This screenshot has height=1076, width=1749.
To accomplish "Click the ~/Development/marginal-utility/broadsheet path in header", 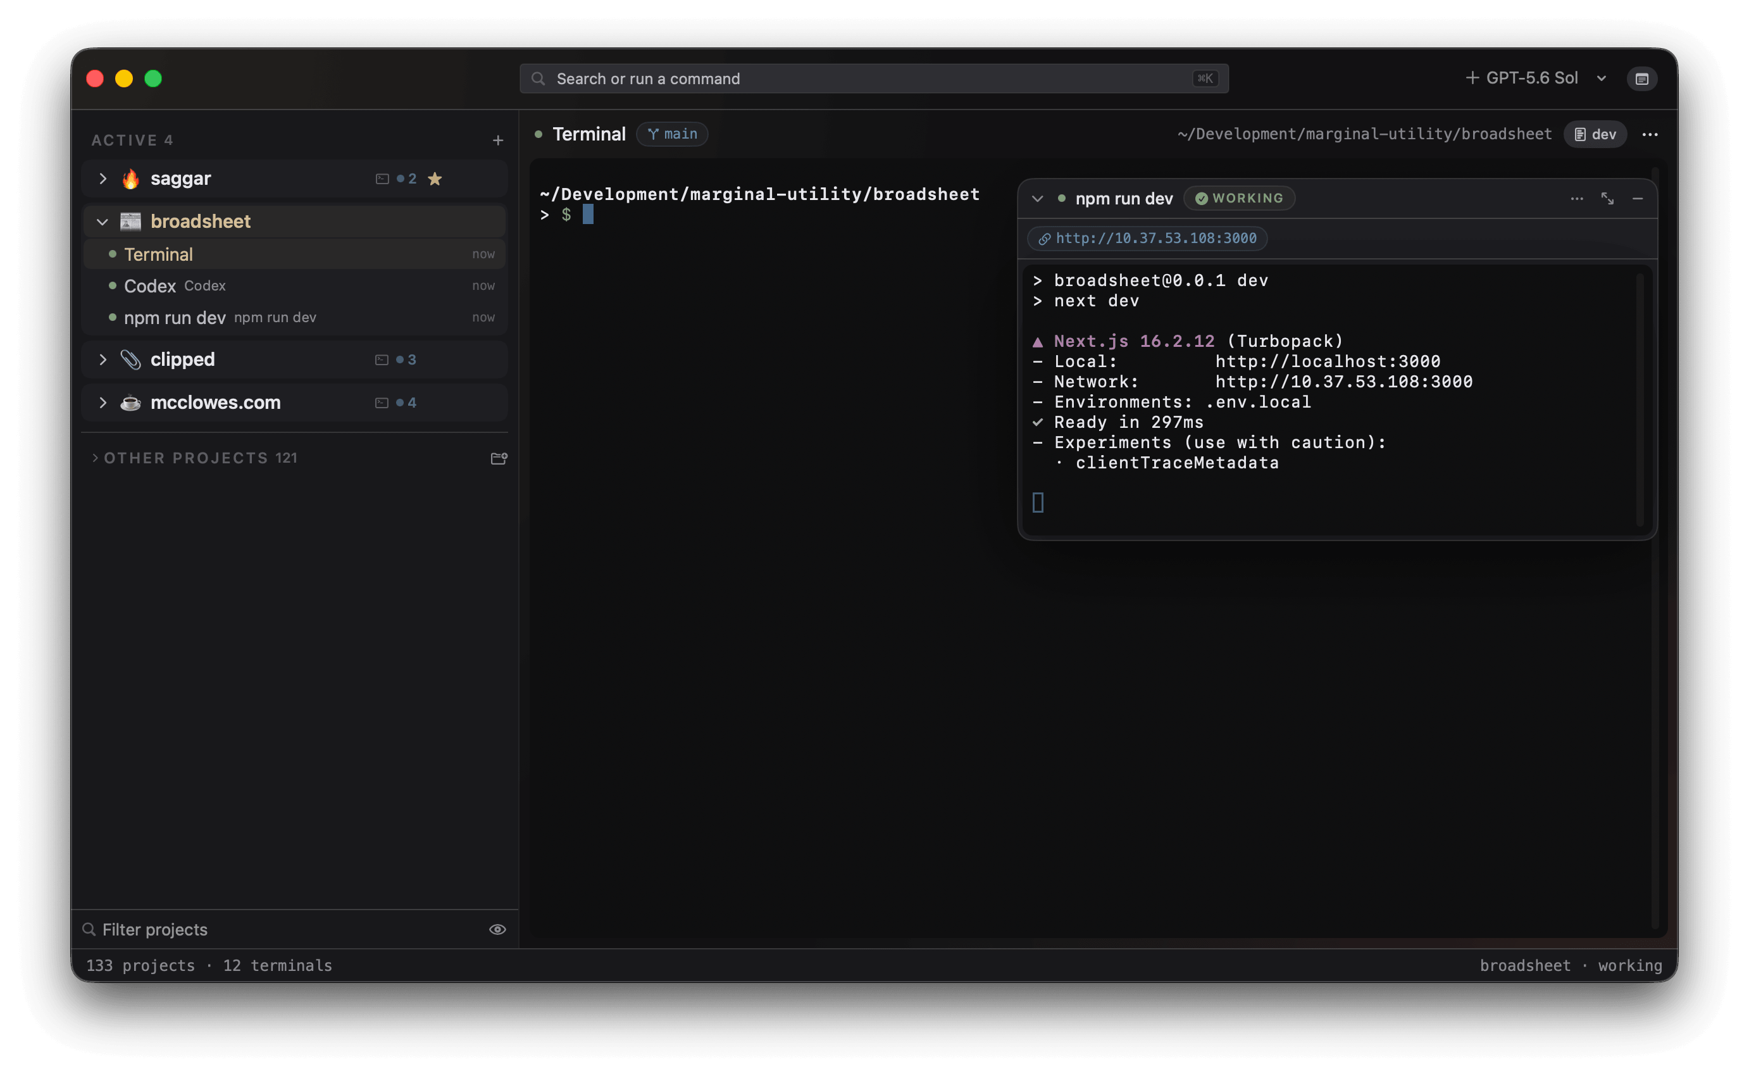I will pos(1364,134).
